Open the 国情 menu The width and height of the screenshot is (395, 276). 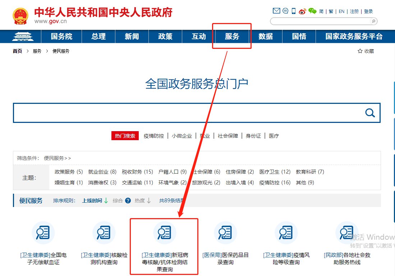click(299, 37)
